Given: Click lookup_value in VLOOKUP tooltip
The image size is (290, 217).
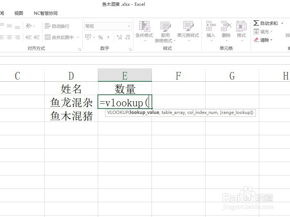Looking at the screenshot, I should [144, 112].
